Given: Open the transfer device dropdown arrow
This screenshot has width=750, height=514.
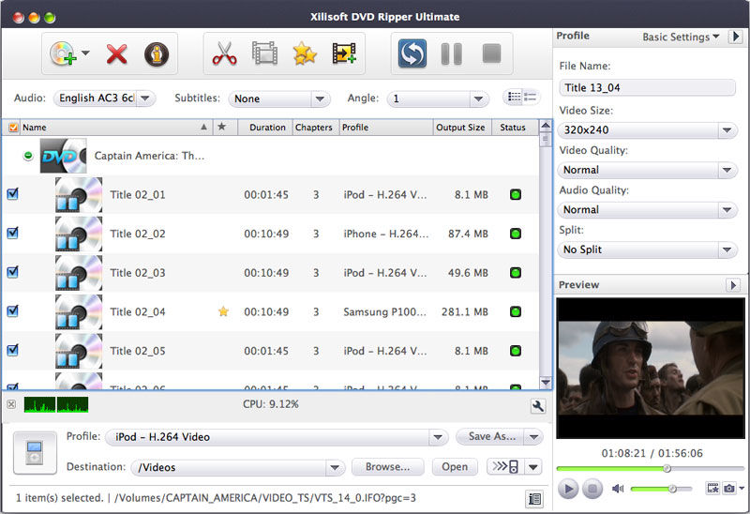Looking at the screenshot, I should pos(533,466).
